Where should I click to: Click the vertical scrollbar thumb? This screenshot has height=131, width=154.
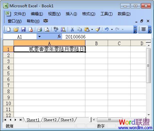pyautogui.click(x=148, y=66)
